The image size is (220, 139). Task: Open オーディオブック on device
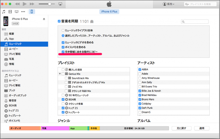click(24, 95)
